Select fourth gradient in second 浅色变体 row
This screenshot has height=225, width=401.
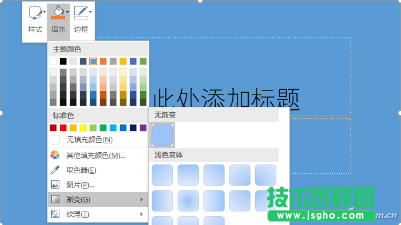coord(240,201)
